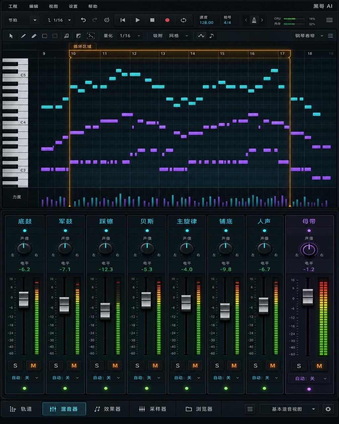Open the 量化 1/16 quantize dropdown

(x=130, y=36)
